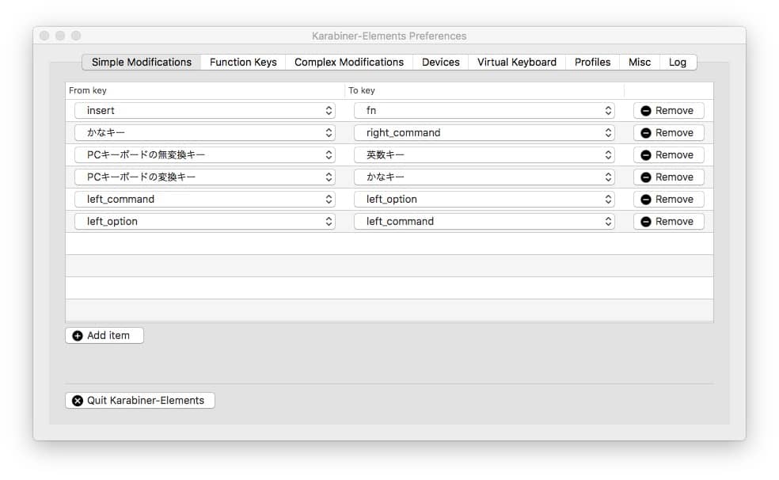The image size is (779, 480).
Task: Remove the left_command to left_option mapping
Action: coord(669,200)
